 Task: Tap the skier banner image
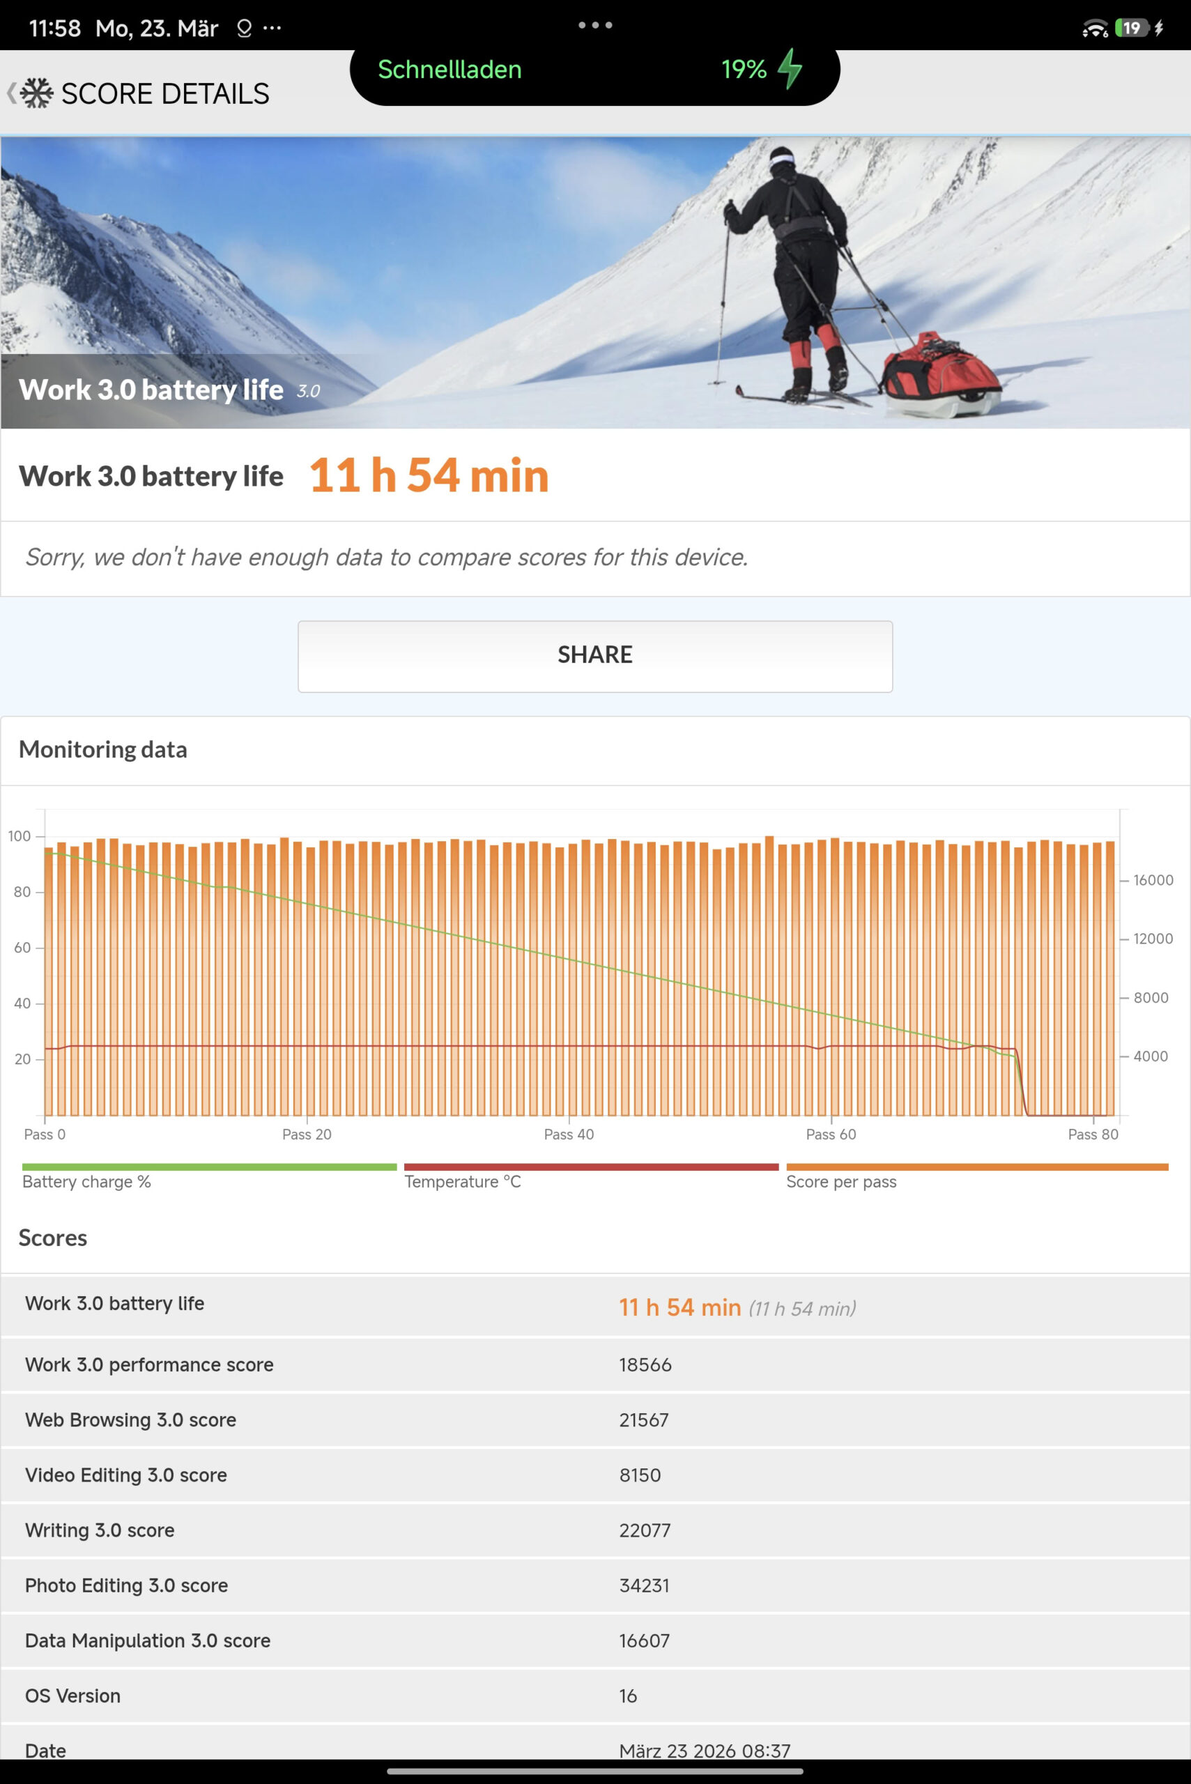click(x=594, y=281)
